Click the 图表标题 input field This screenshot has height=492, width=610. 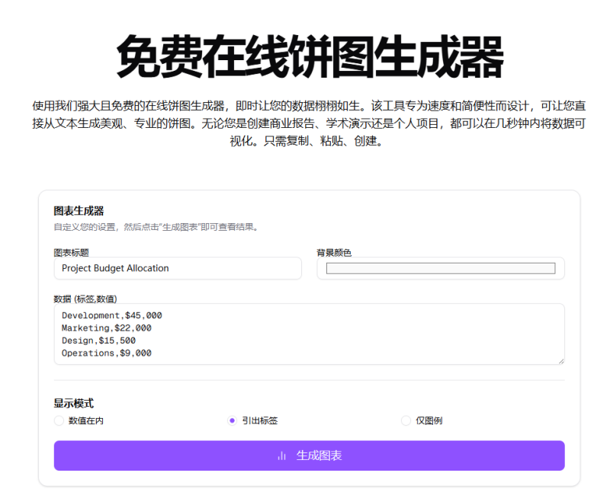(x=177, y=268)
